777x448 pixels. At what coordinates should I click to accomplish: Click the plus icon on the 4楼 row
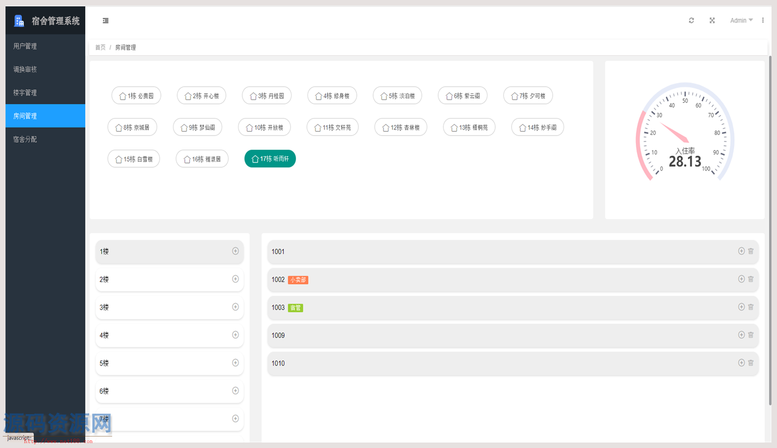click(x=235, y=334)
